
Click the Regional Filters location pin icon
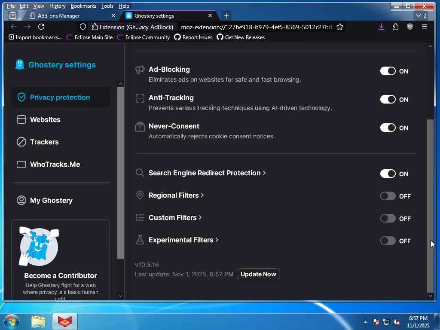click(x=140, y=195)
